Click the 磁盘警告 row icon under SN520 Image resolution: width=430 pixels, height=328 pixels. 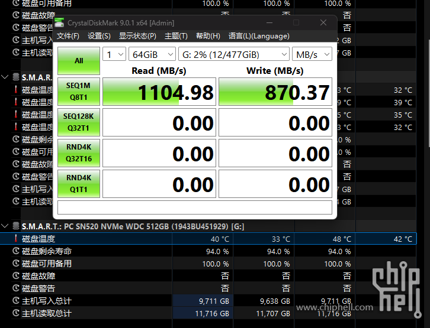pyautogui.click(x=16, y=288)
